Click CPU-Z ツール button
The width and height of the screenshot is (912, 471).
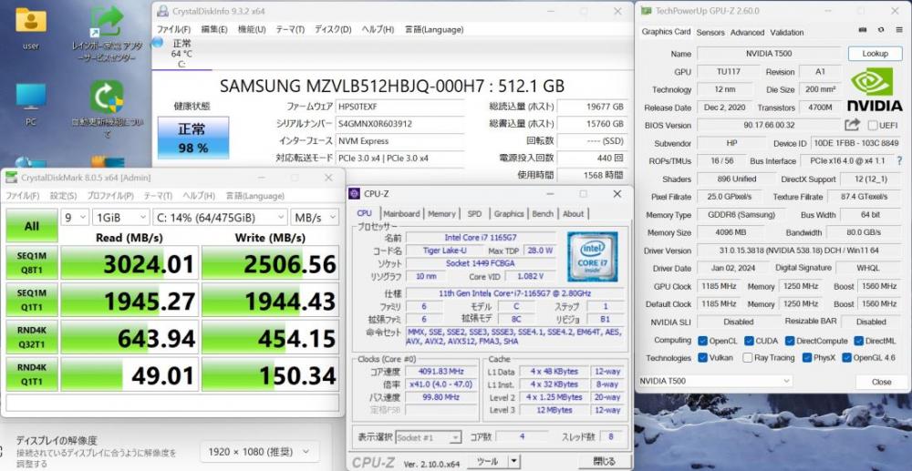click(487, 461)
